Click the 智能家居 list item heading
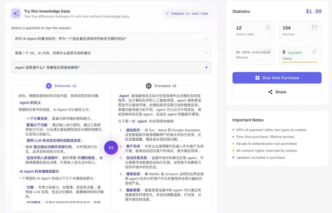Viewport: 332px width, 213px height. click(x=133, y=190)
